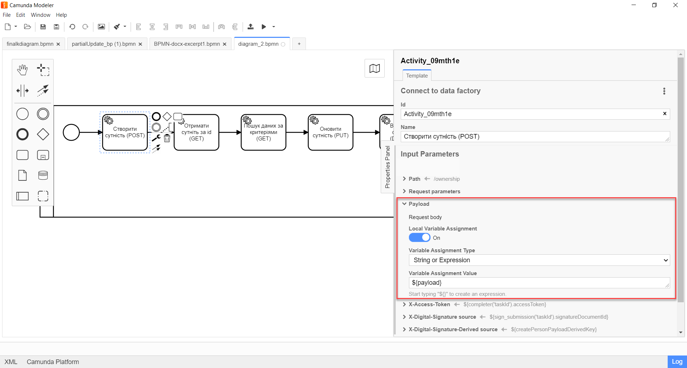Save the diagram with the toolbar save icon
Image resolution: width=687 pixels, height=368 pixels.
(x=43, y=27)
